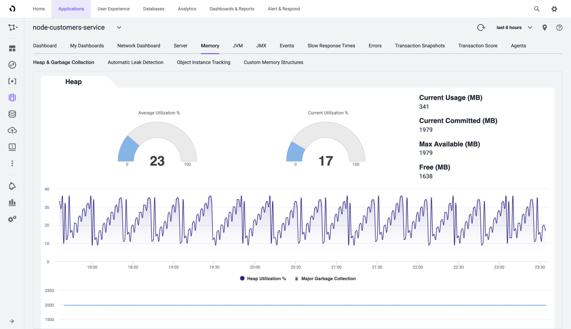
Task: Open the double-gear configuration icon in sidebar
Action: (x=12, y=219)
